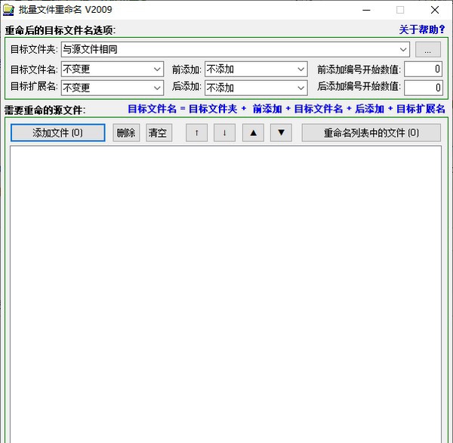
Task: Expand the 后添加 dropdown
Action: tap(256, 88)
